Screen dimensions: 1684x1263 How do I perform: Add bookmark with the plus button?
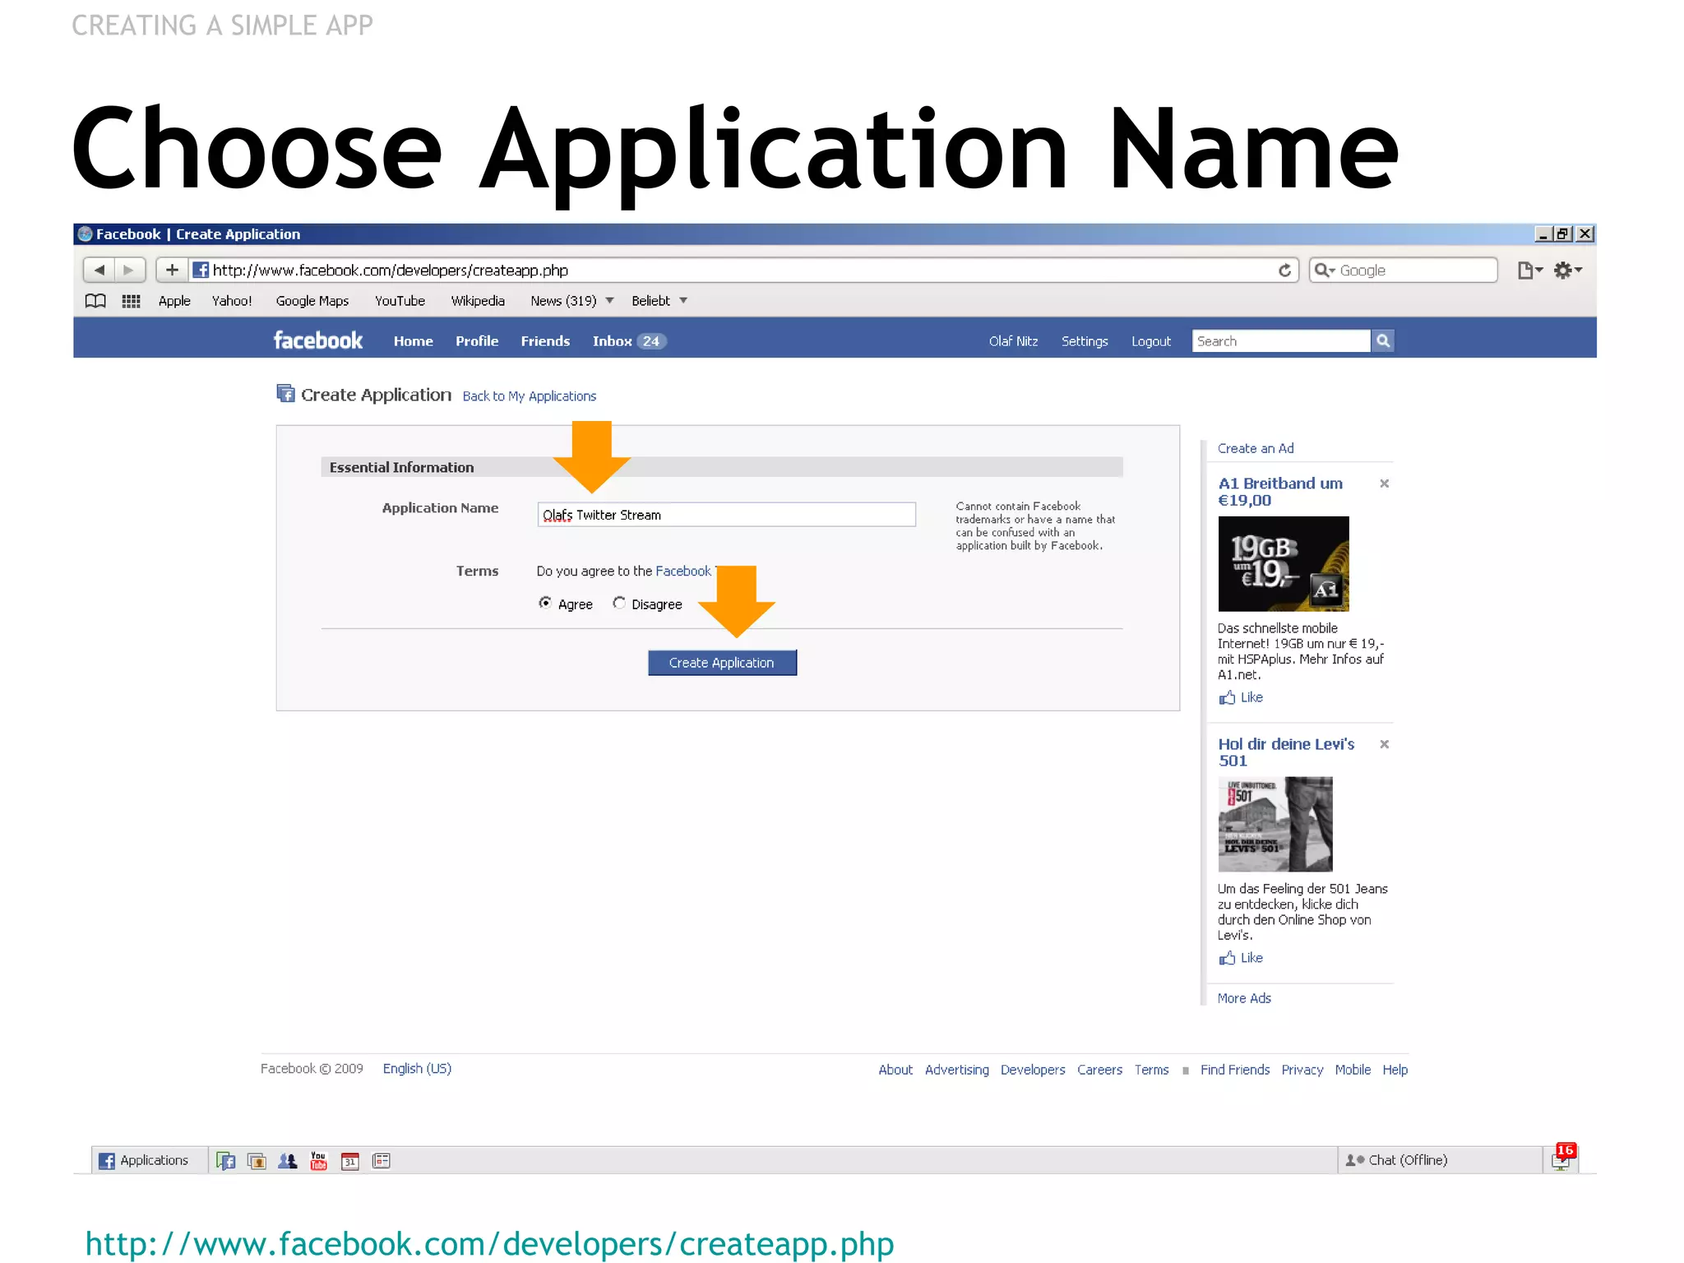click(x=172, y=270)
